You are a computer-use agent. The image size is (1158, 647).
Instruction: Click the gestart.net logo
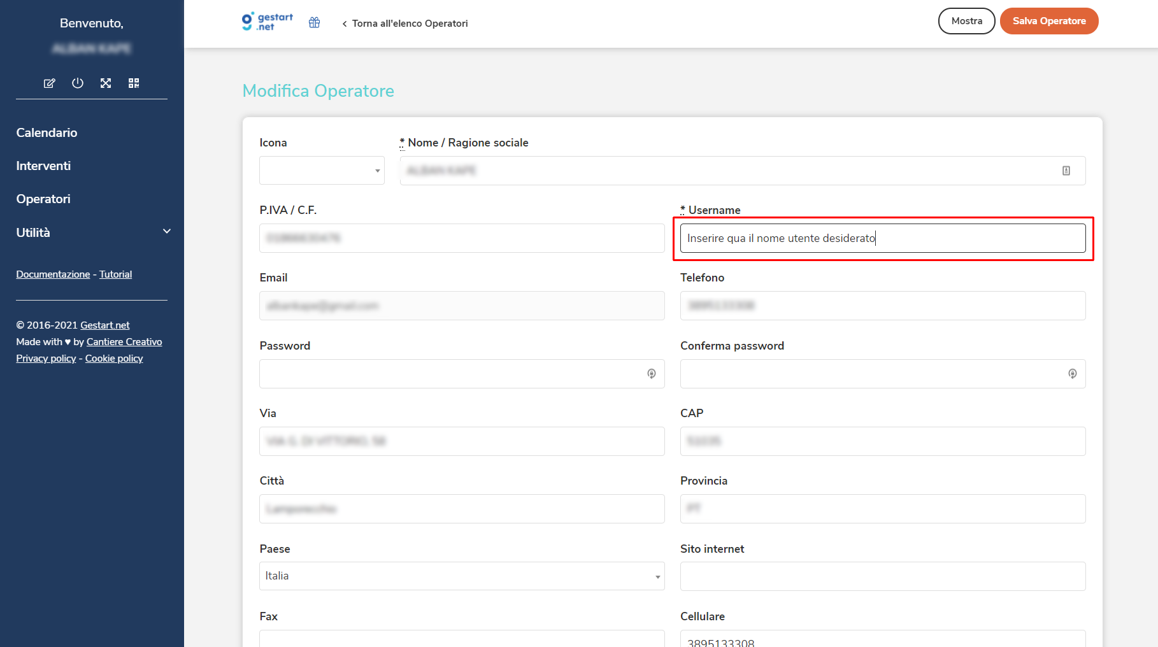coord(268,22)
